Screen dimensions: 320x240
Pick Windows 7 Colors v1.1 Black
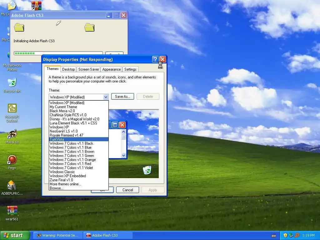click(78, 143)
